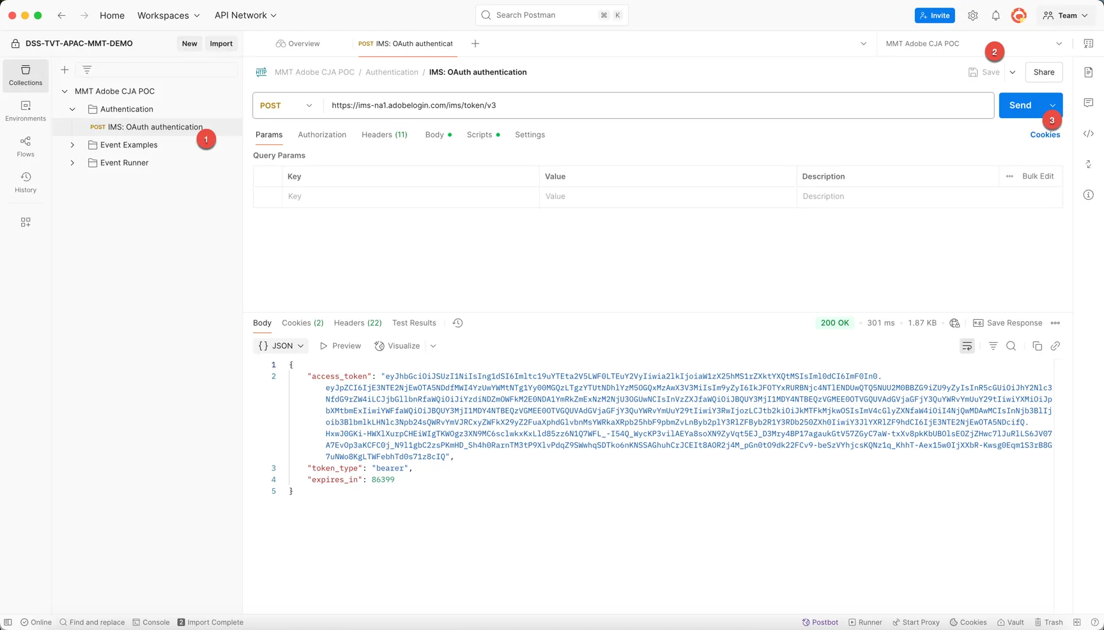
Task: Open the History sidebar panel
Action: pos(26,182)
